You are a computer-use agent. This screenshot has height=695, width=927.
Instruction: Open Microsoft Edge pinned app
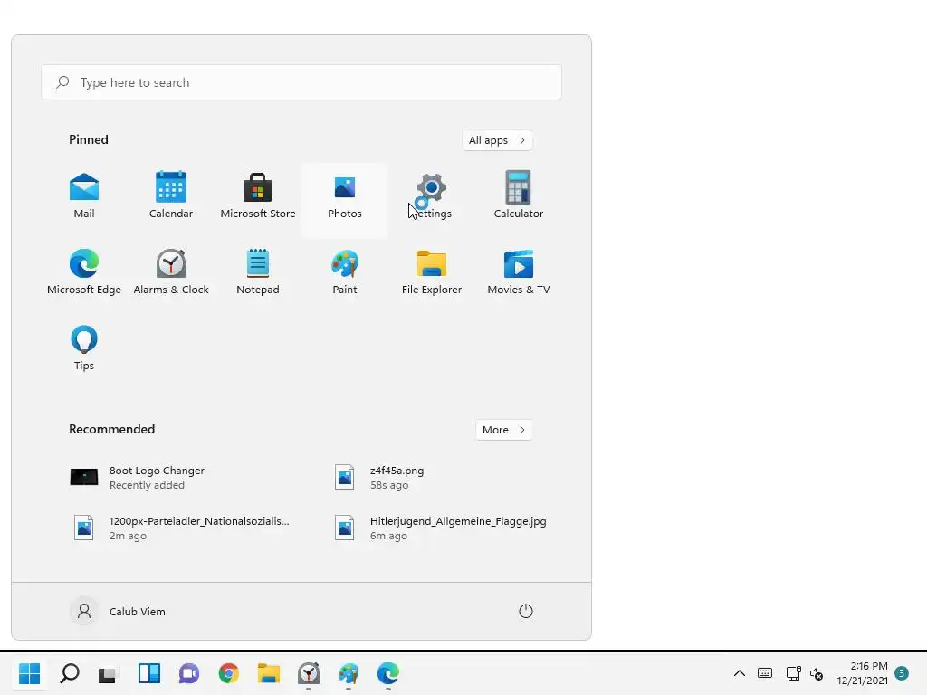point(84,273)
